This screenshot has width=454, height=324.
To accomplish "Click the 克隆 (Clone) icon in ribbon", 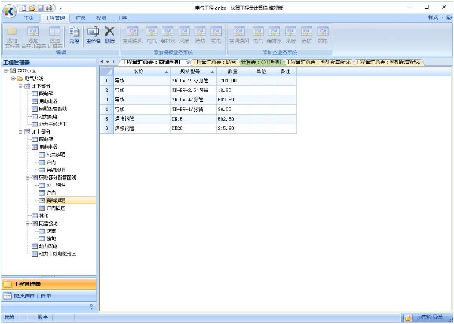I will [74, 33].
